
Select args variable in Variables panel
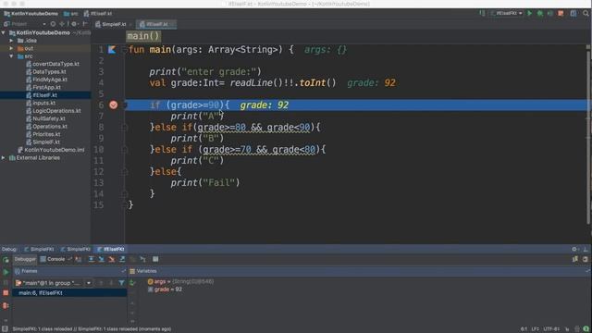pyautogui.click(x=180, y=281)
